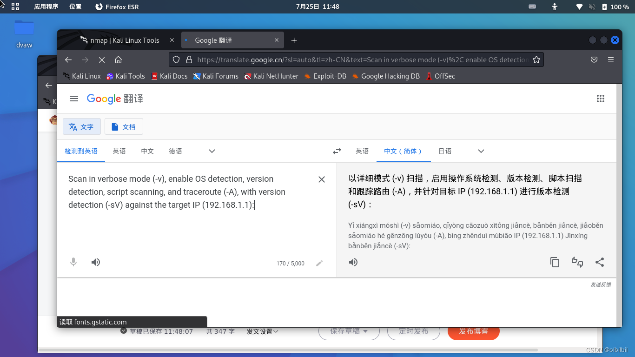
Task: Copy the translation to clipboard
Action: click(555, 262)
